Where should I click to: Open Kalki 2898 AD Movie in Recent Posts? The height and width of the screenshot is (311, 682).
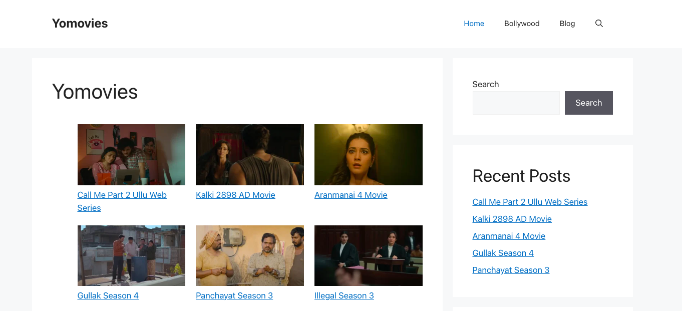tap(512, 219)
